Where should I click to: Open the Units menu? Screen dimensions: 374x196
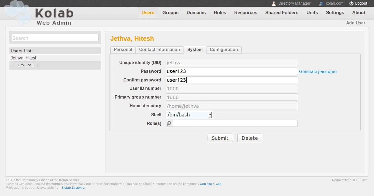pos(312,12)
